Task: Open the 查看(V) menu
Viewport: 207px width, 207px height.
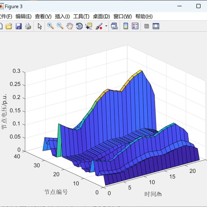Action: [43, 17]
